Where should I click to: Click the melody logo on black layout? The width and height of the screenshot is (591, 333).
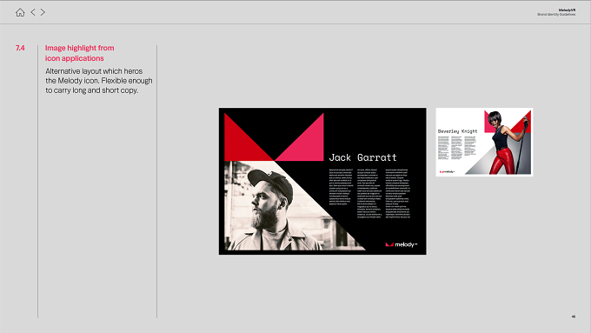(x=401, y=244)
